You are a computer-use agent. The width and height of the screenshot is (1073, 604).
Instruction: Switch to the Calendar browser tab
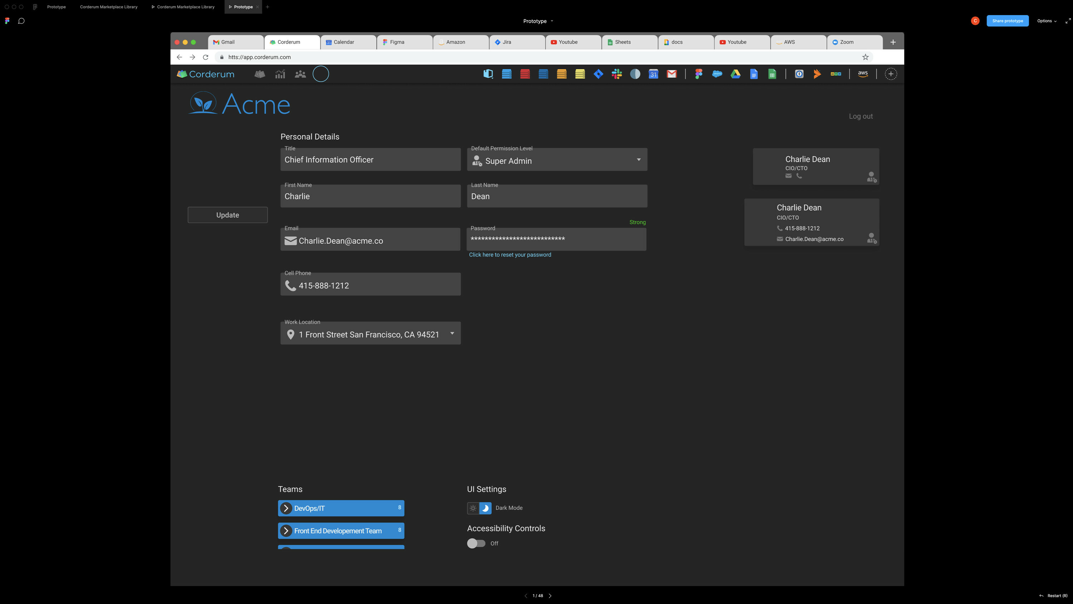(x=348, y=42)
